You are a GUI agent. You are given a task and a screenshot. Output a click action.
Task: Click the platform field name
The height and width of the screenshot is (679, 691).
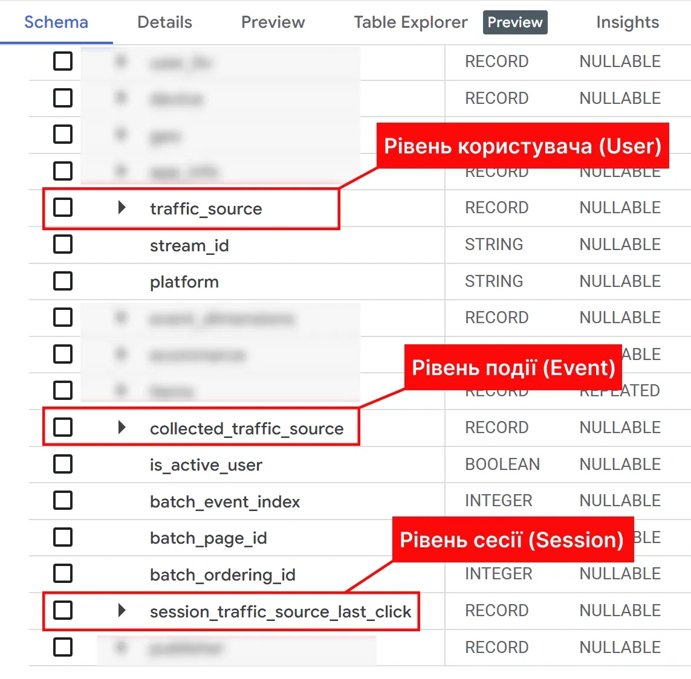tap(184, 282)
